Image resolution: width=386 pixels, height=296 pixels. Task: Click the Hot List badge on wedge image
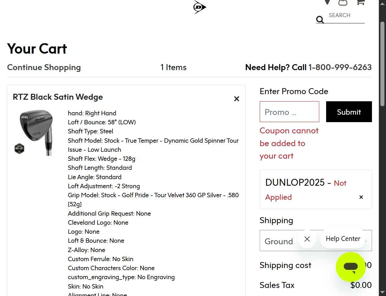[x=19, y=149]
